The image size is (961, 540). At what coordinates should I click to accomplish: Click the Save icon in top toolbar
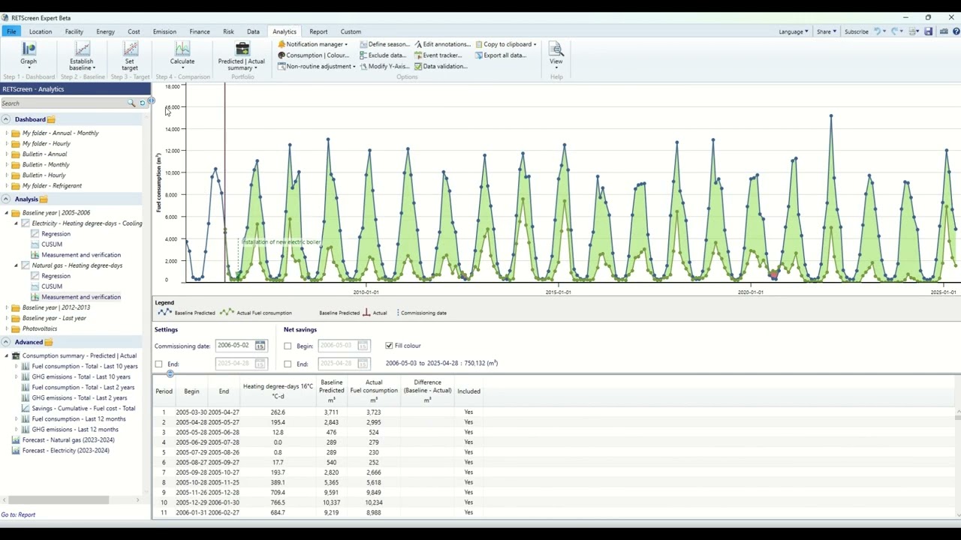point(929,31)
